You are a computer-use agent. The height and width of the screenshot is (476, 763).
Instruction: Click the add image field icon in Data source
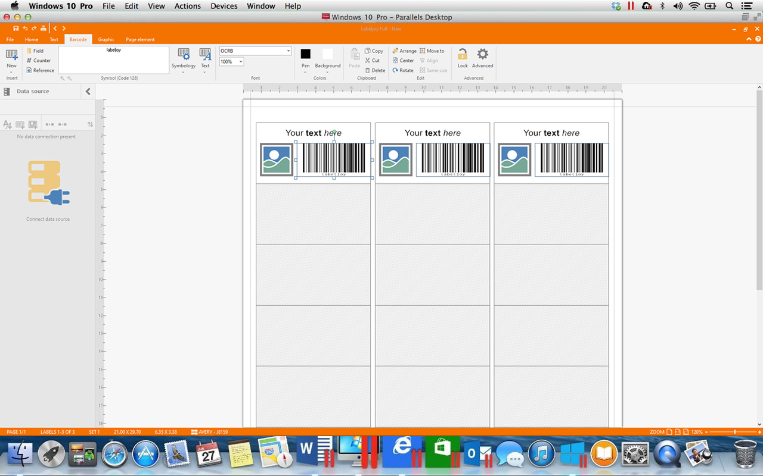[33, 124]
